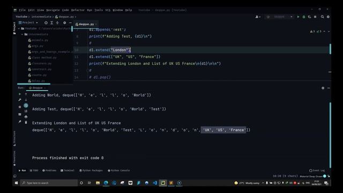Select the deqque tab in Run panel
343x193 pixels.
[x=37, y=88]
